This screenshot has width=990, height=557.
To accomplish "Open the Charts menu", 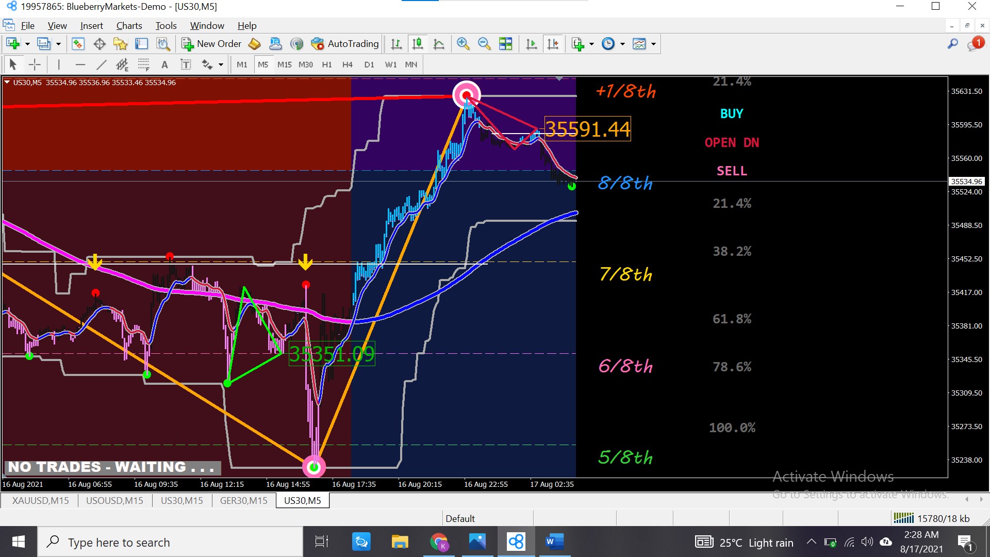I will [x=129, y=26].
